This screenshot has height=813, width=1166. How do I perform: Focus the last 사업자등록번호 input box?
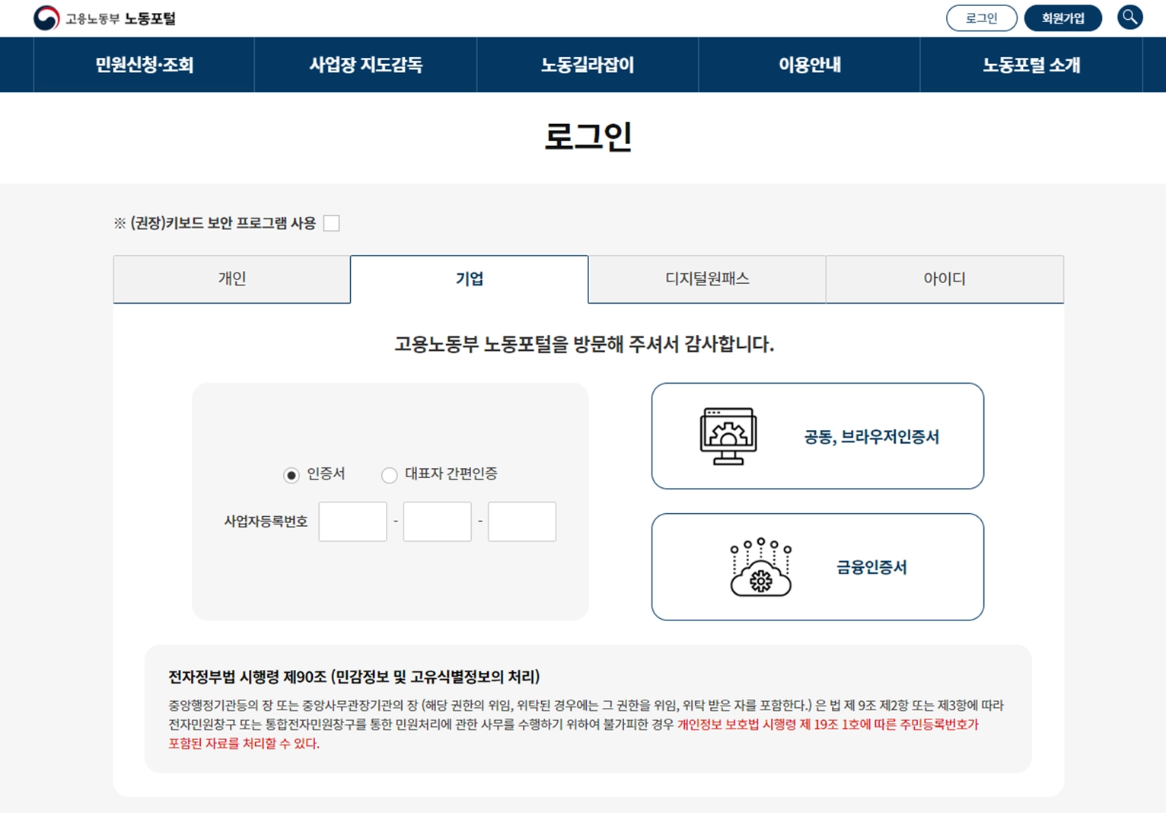521,521
